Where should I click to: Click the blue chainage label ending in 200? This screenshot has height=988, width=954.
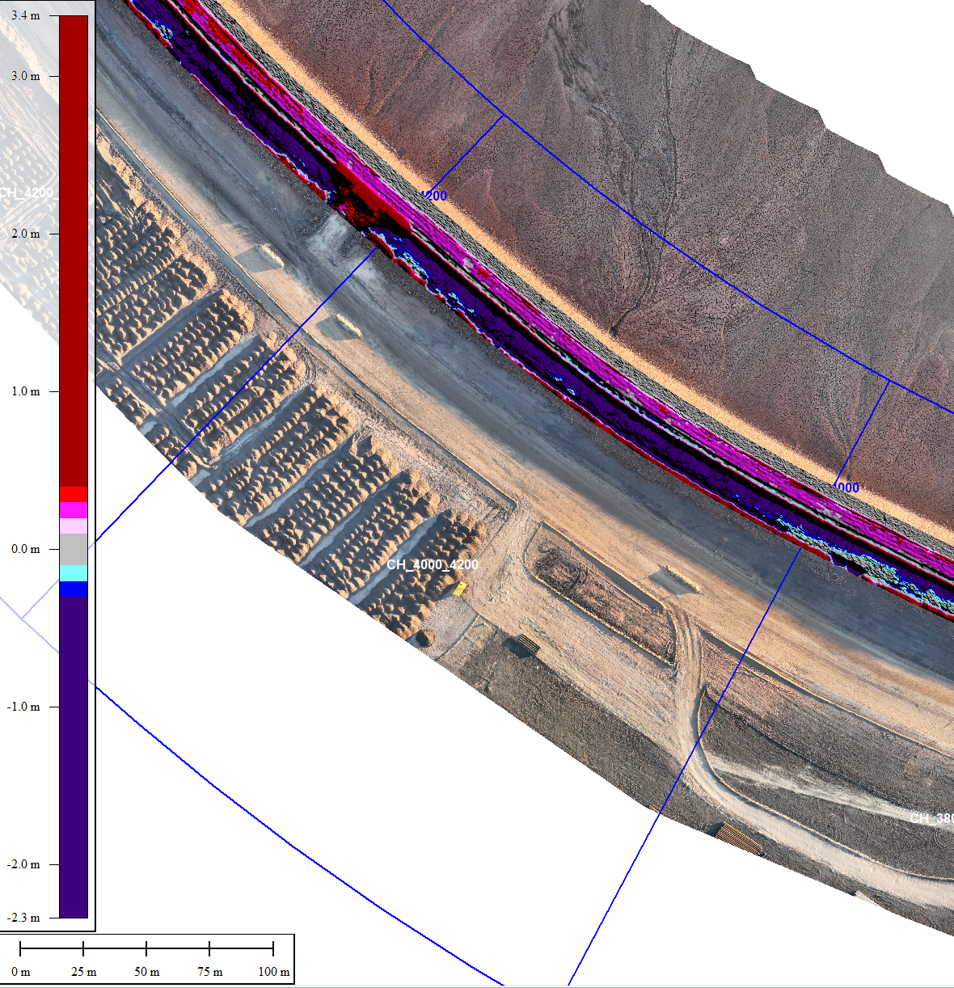point(435,196)
